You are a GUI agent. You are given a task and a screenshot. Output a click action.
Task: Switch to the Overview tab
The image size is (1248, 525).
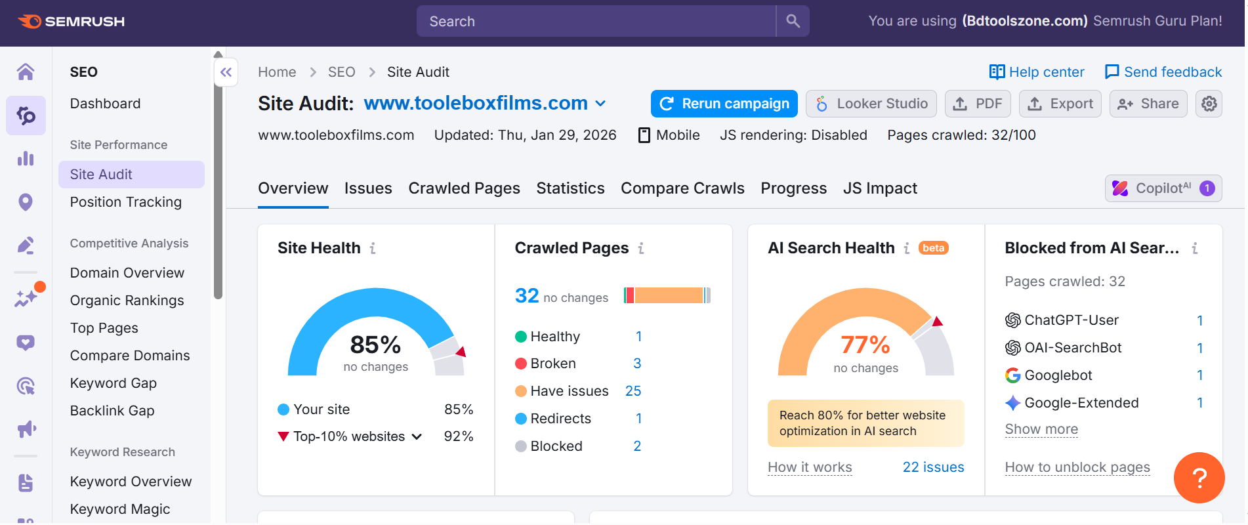293,188
